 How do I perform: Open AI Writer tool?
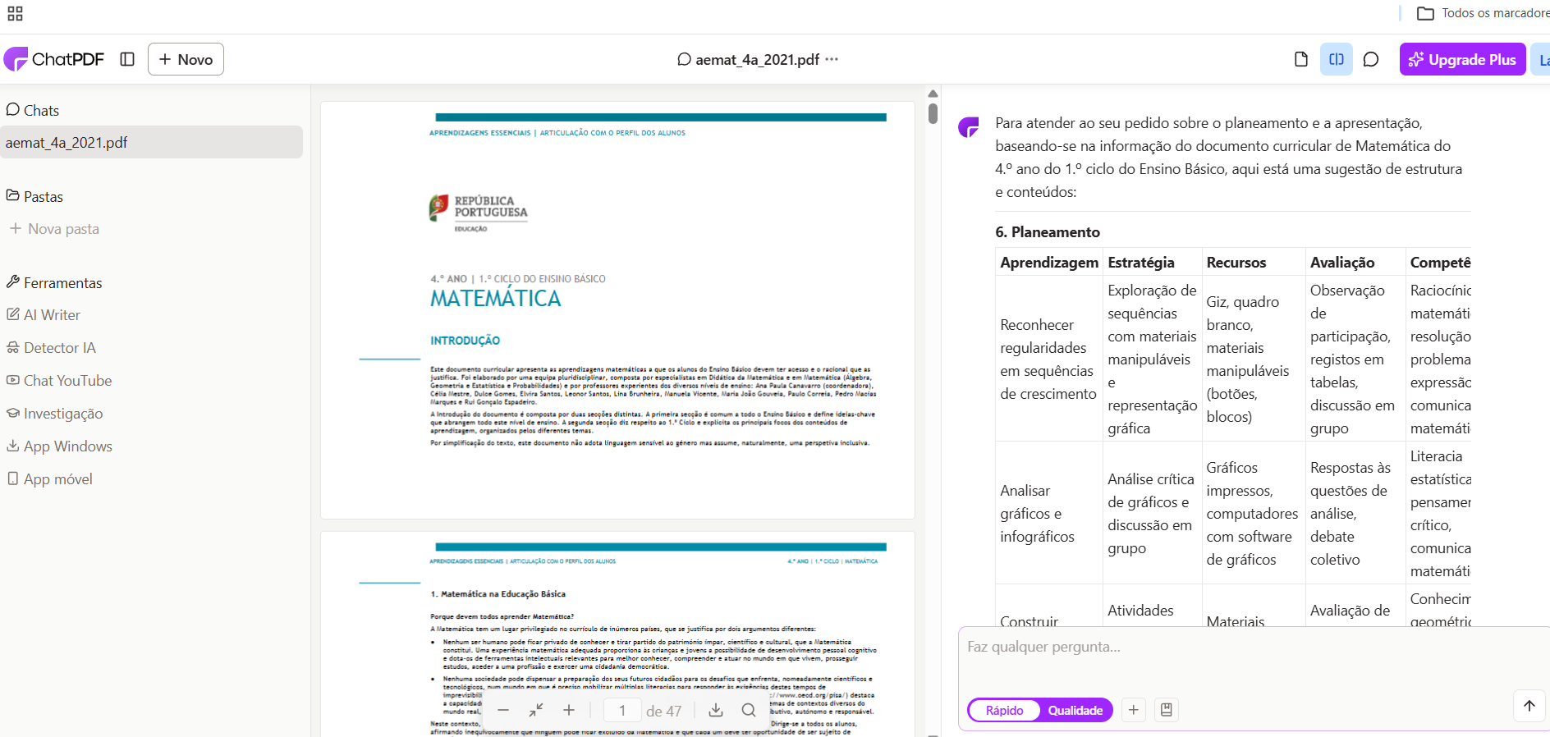tap(44, 315)
